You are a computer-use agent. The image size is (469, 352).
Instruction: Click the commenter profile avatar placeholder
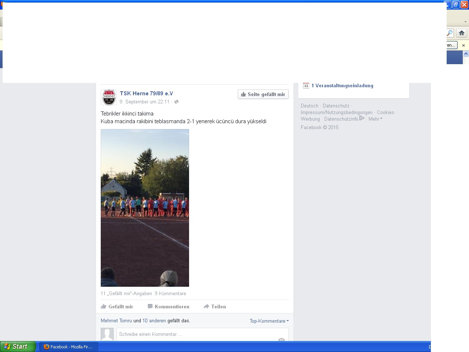pos(107,334)
